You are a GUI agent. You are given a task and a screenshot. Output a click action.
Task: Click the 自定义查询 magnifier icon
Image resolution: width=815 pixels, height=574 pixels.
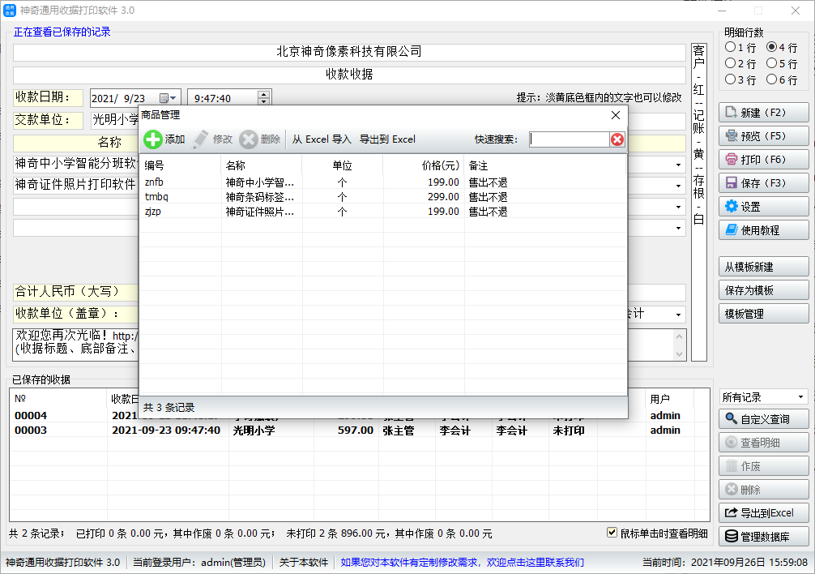pyautogui.click(x=732, y=418)
